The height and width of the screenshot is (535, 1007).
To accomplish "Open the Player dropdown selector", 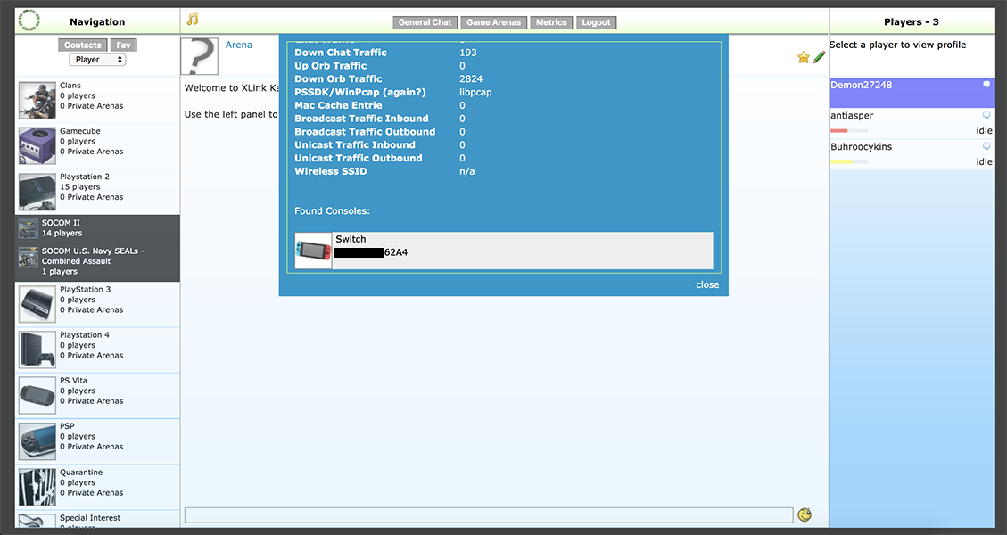I will coord(97,60).
